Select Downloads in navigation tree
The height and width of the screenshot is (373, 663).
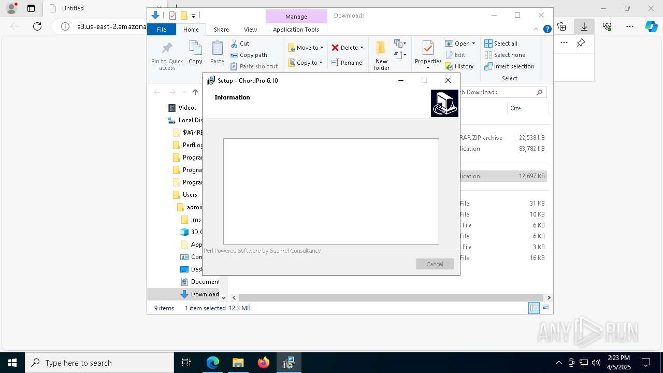[200, 294]
